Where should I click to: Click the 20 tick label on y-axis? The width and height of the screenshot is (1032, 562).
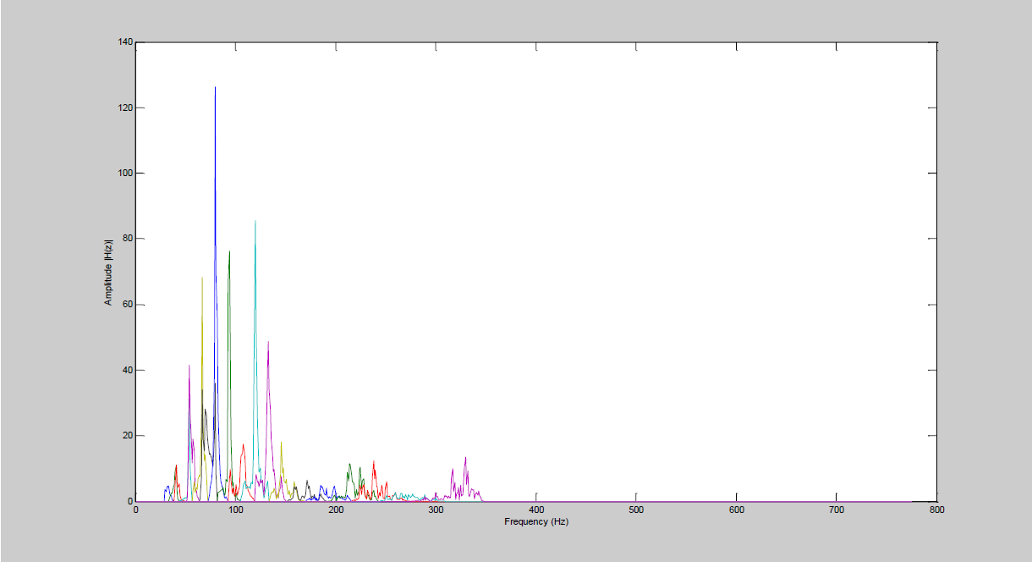(x=126, y=436)
